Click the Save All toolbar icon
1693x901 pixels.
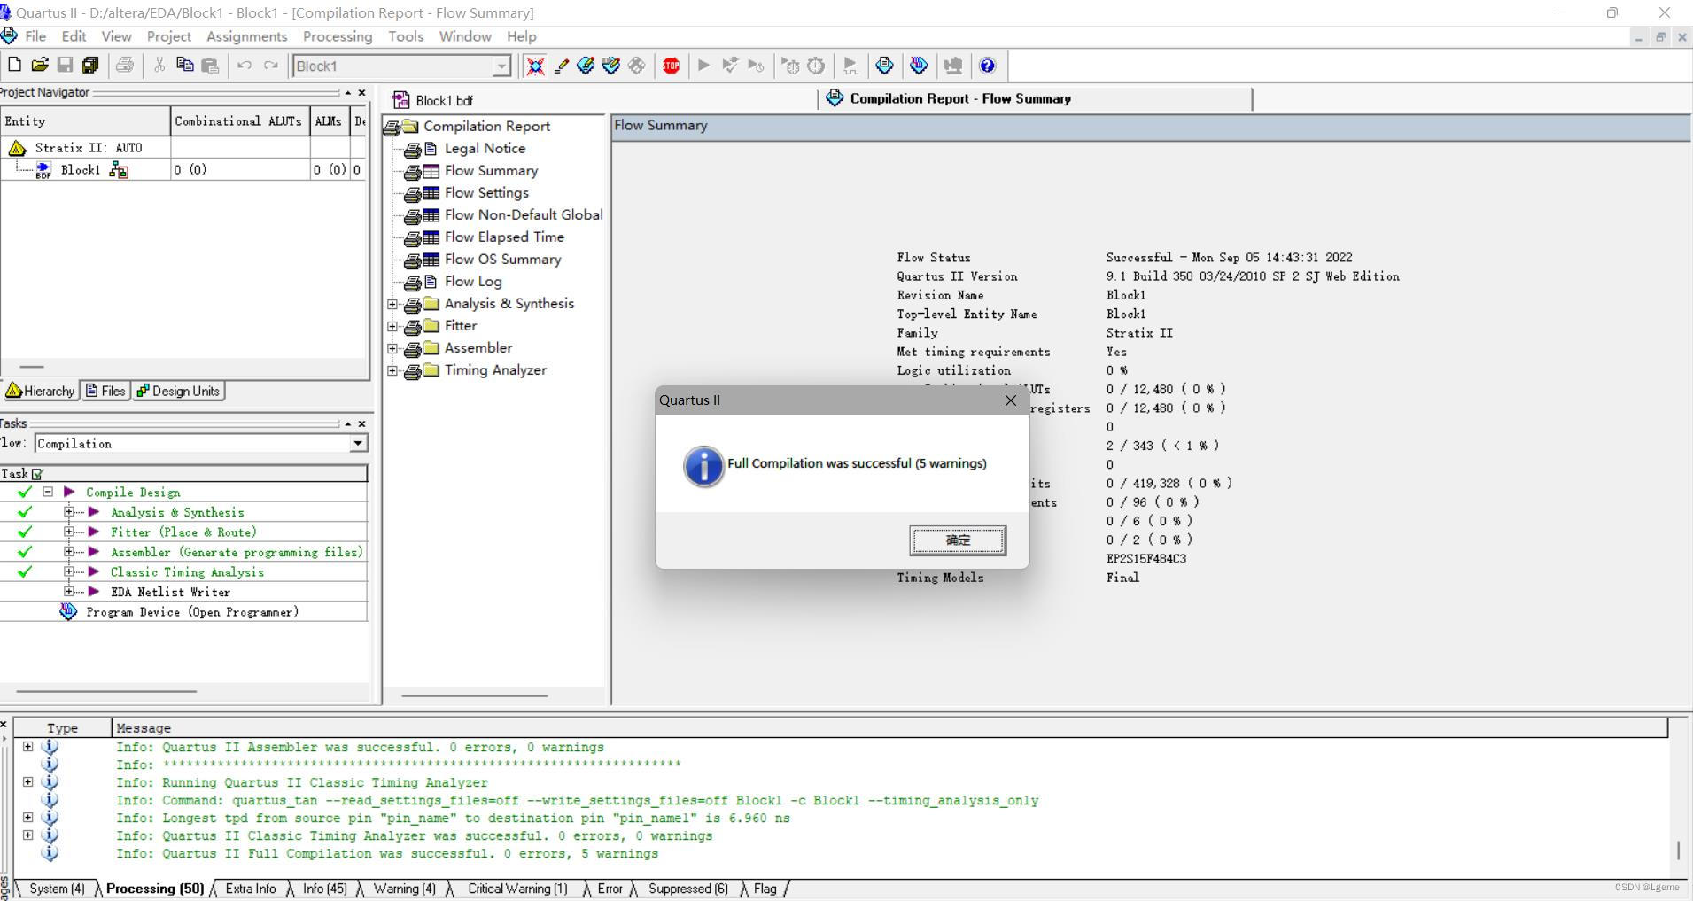[89, 65]
